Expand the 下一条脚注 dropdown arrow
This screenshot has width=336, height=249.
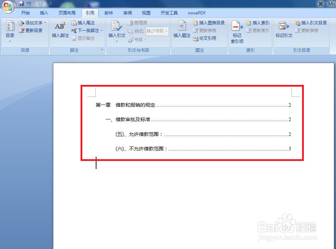click(x=102, y=30)
